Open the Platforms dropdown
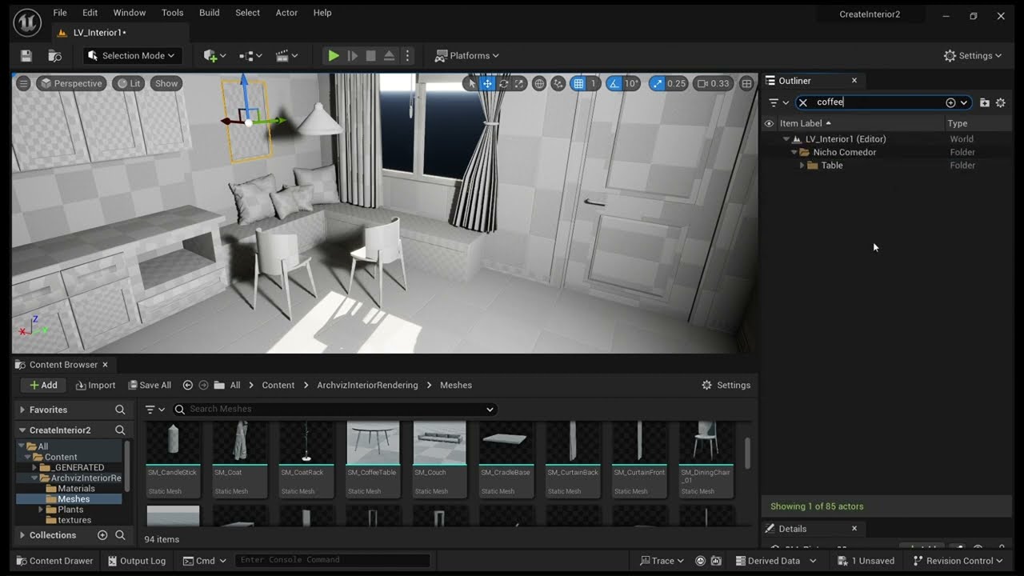Viewport: 1024px width, 576px height. [x=467, y=56]
